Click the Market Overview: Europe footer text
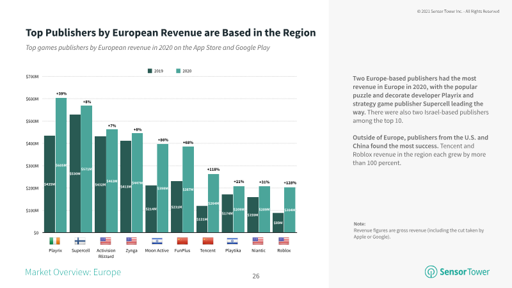This screenshot has width=512, height=288. (73, 272)
